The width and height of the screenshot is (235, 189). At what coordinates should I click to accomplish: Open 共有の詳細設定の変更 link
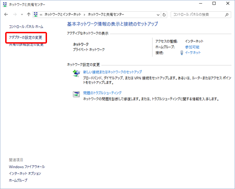click(26, 45)
